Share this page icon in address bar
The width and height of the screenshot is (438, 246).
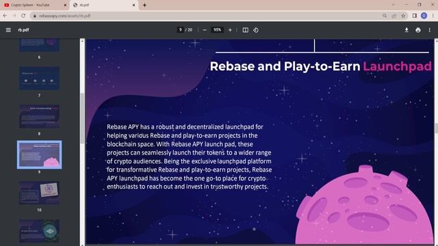[394, 16]
